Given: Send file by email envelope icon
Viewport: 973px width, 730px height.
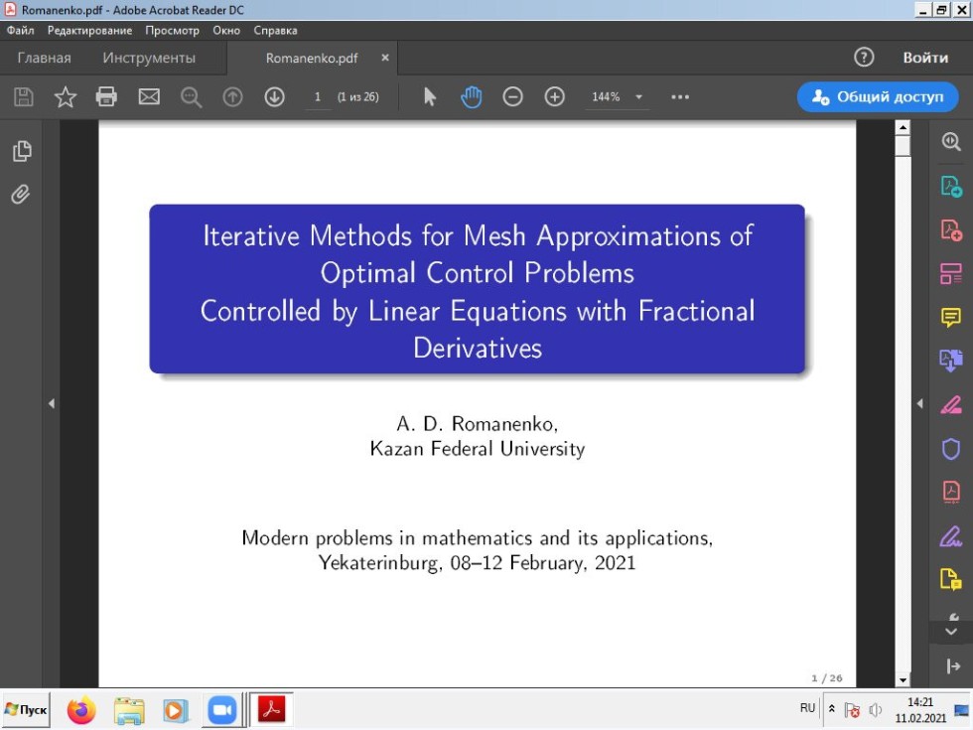Looking at the screenshot, I should coord(149,97).
